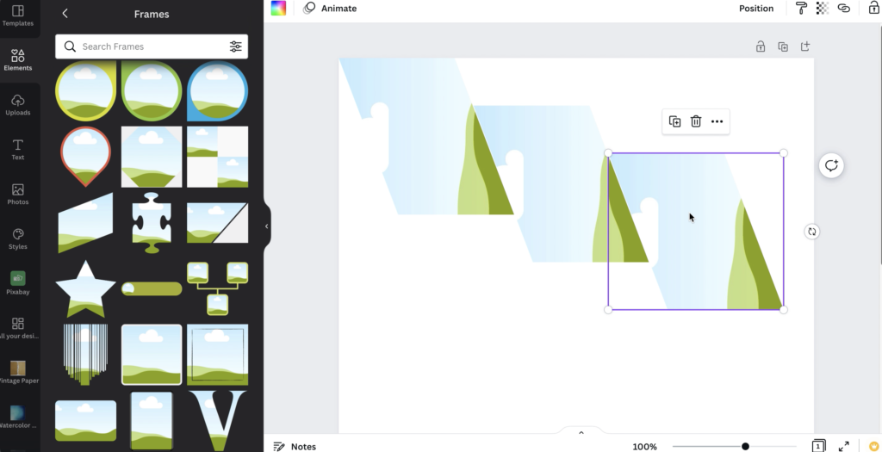The height and width of the screenshot is (452, 882).
Task: Open the Templates sidebar tab
Action: (x=18, y=15)
